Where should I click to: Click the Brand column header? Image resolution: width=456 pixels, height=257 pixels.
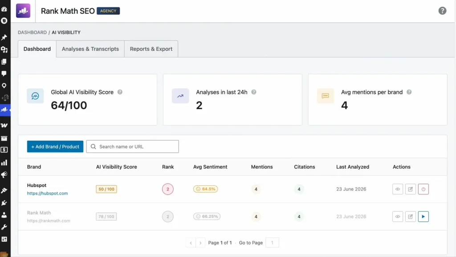34,167
